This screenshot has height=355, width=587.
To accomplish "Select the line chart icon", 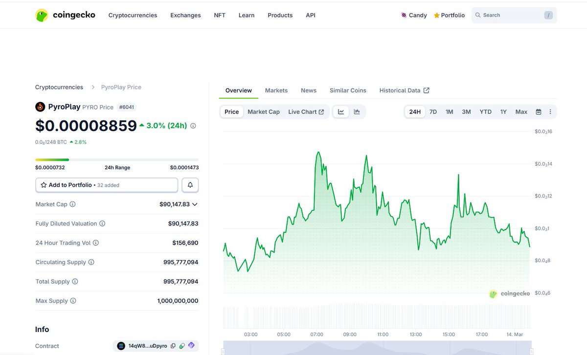I will click(x=340, y=111).
